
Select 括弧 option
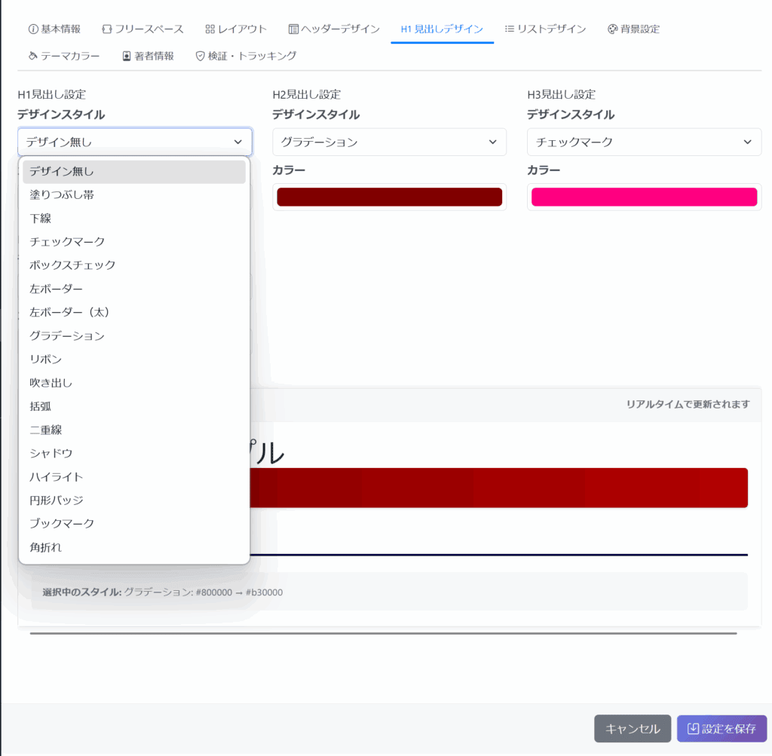point(134,406)
